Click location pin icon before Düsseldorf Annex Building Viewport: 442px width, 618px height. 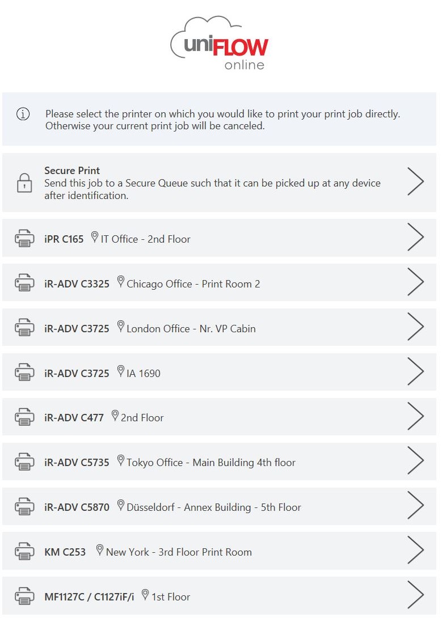(121, 505)
